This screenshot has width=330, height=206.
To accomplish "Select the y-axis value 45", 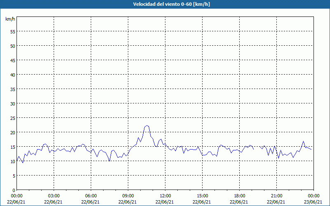I will pyautogui.click(x=13, y=61).
